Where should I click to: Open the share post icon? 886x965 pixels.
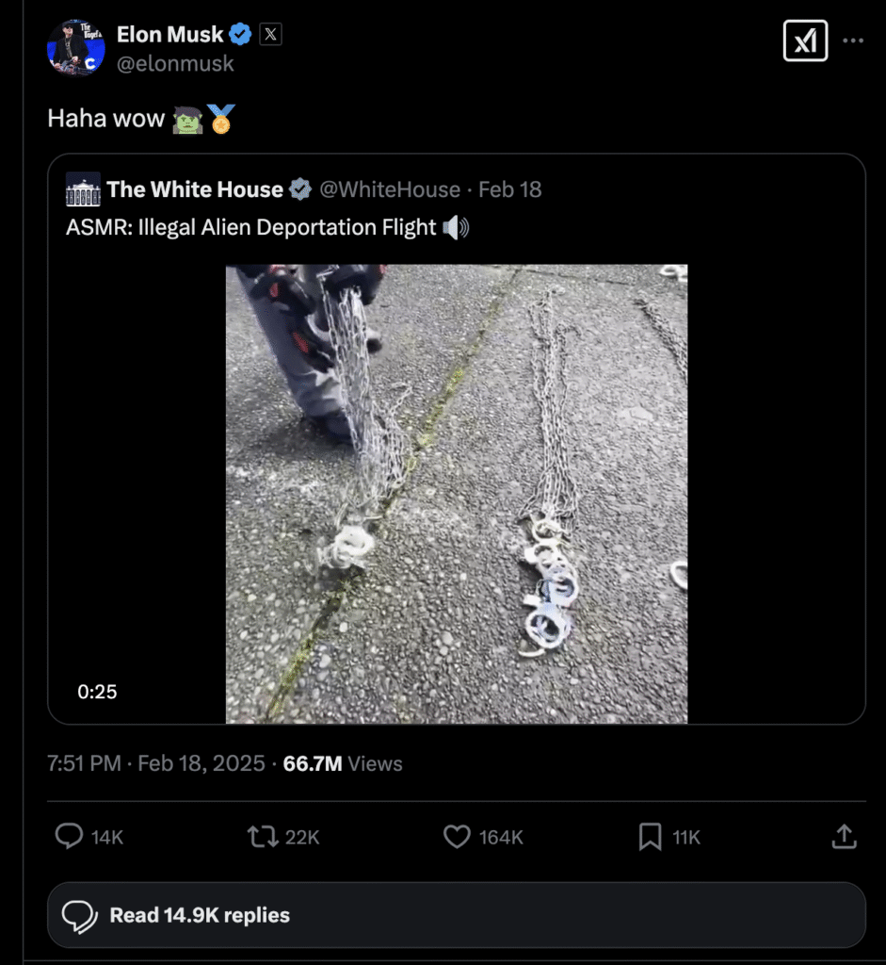point(845,837)
